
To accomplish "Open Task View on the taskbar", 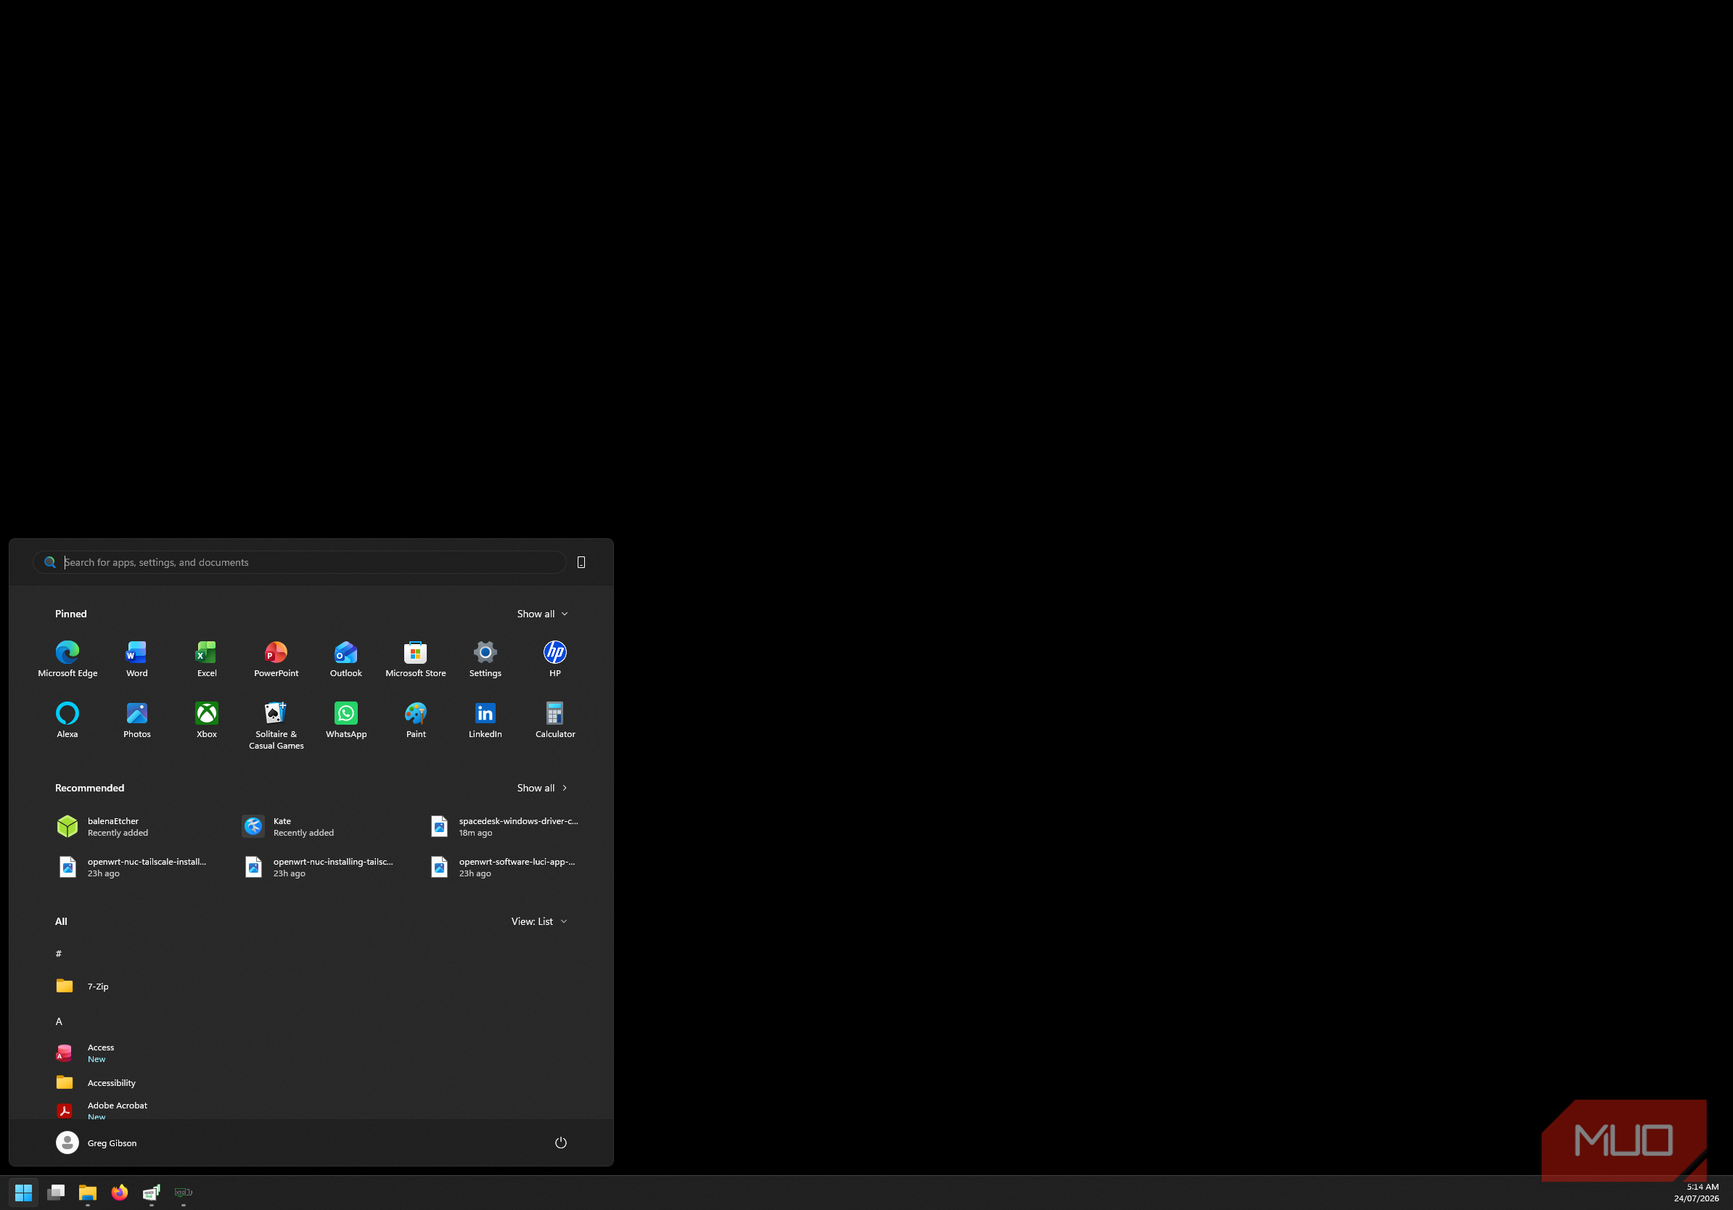I will [55, 1192].
